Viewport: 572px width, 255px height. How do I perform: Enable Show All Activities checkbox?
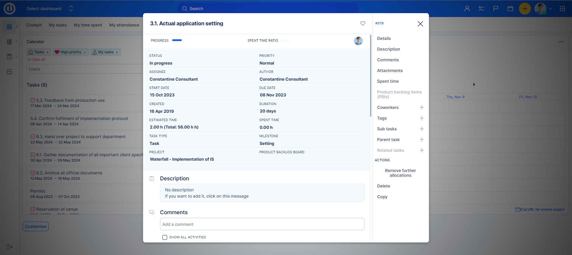tap(165, 237)
